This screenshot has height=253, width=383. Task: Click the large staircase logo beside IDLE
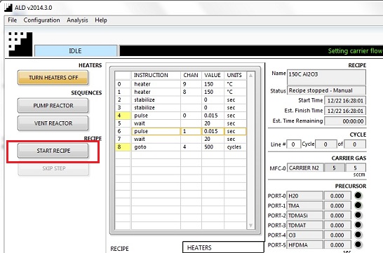20,44
